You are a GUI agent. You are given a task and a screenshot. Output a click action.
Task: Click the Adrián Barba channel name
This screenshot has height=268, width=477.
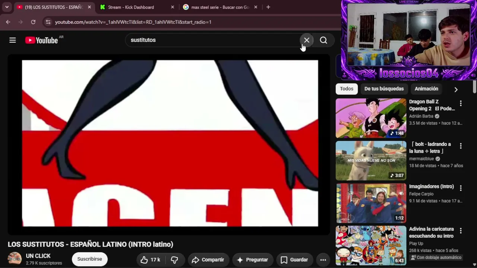click(421, 116)
